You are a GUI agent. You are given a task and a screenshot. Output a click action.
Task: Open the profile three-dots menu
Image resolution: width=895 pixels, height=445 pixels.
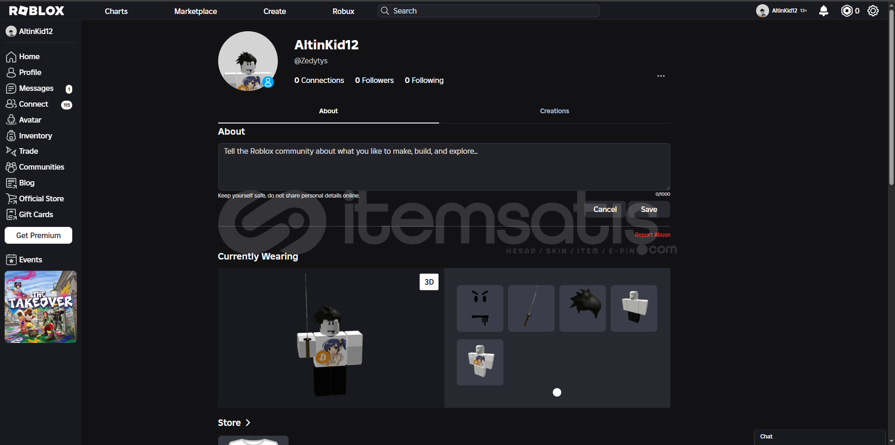(661, 76)
